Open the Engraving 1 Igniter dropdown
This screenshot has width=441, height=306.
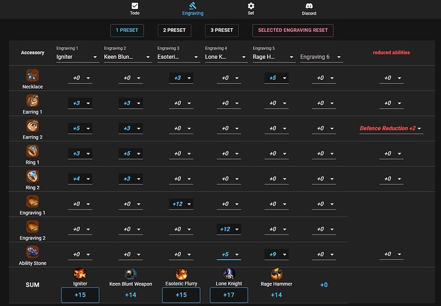[78, 57]
